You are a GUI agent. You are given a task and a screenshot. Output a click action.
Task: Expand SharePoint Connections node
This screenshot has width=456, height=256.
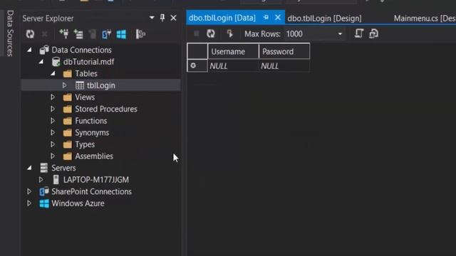point(29,191)
